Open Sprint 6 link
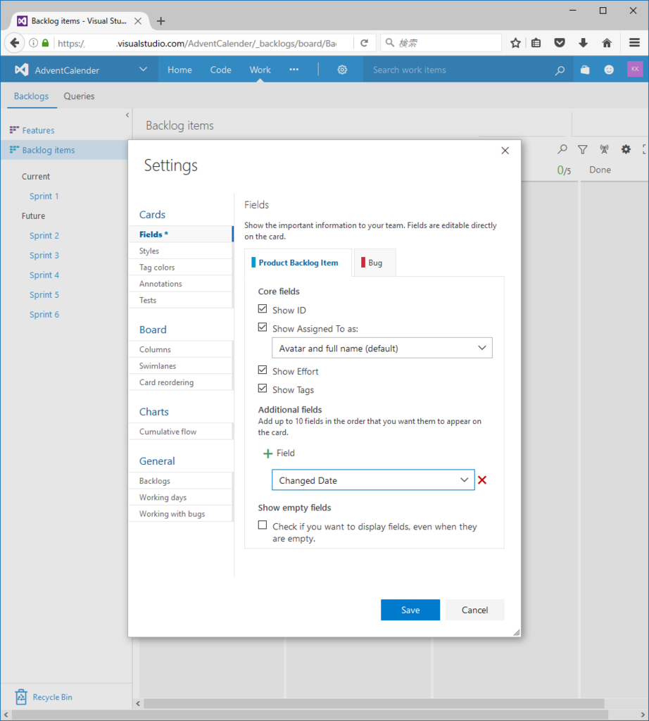Screen dimensions: 649x721 point(44,315)
